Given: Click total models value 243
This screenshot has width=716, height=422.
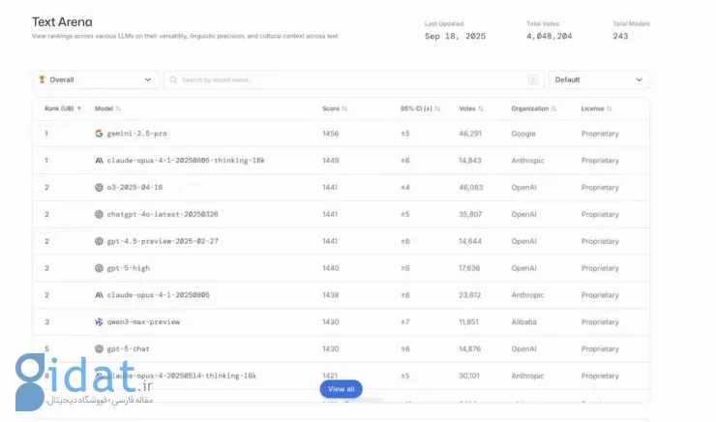Looking at the screenshot, I should (620, 36).
